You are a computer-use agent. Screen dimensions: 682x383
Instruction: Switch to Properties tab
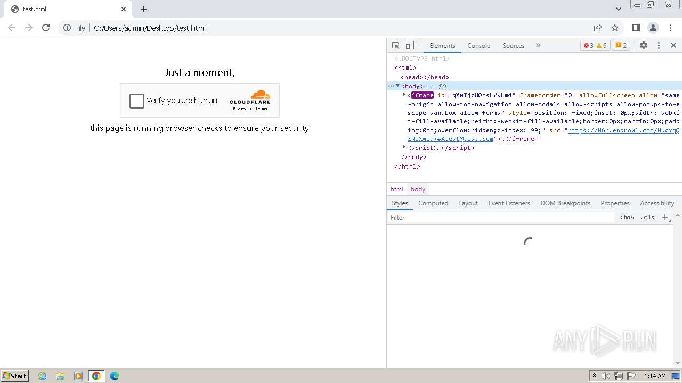(615, 203)
